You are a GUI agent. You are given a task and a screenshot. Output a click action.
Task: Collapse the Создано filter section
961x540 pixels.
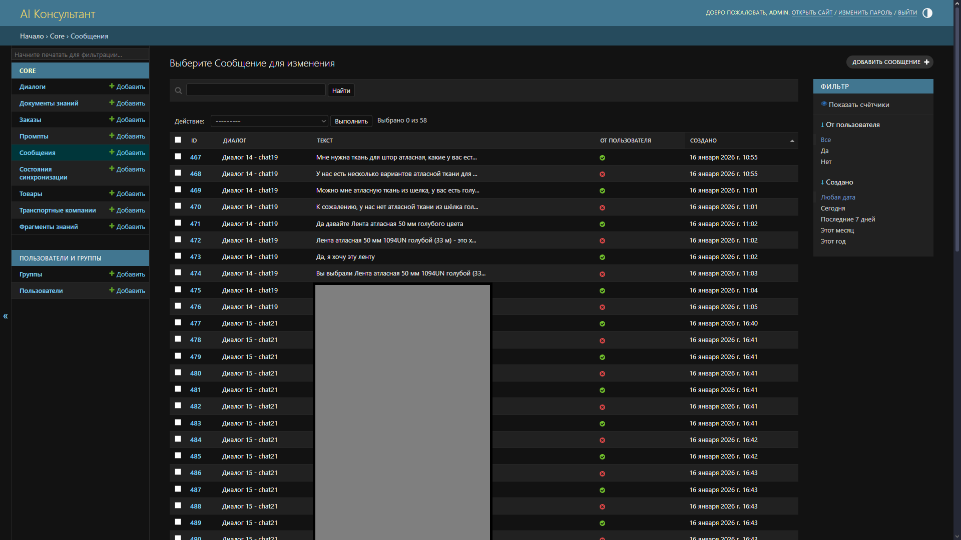(x=837, y=182)
